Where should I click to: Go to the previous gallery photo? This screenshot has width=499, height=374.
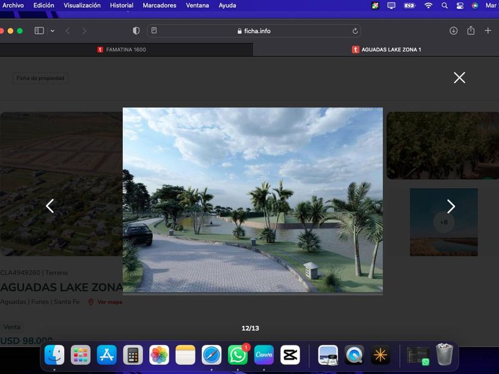pos(50,206)
